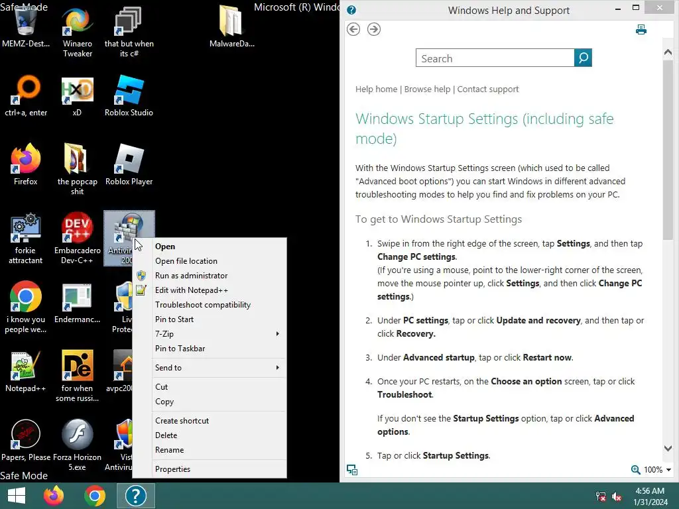Click the Help home link
The height and width of the screenshot is (509, 679).
tap(376, 89)
